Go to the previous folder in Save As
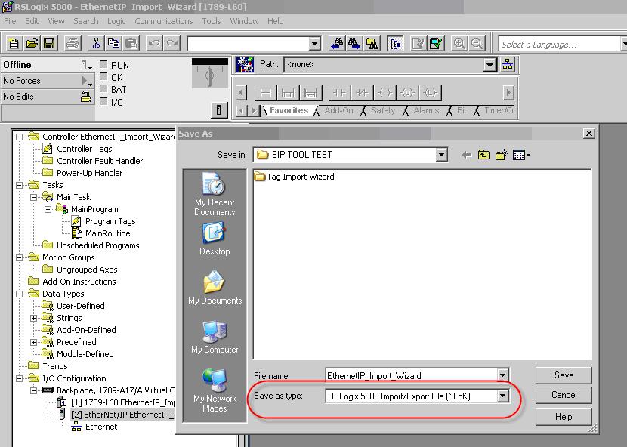The height and width of the screenshot is (447, 627). click(466, 155)
